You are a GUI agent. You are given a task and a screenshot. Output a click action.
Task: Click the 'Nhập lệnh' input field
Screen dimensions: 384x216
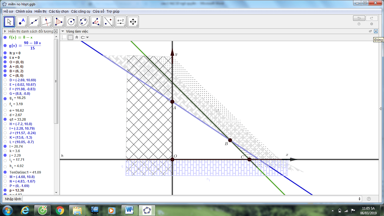tap(191, 199)
